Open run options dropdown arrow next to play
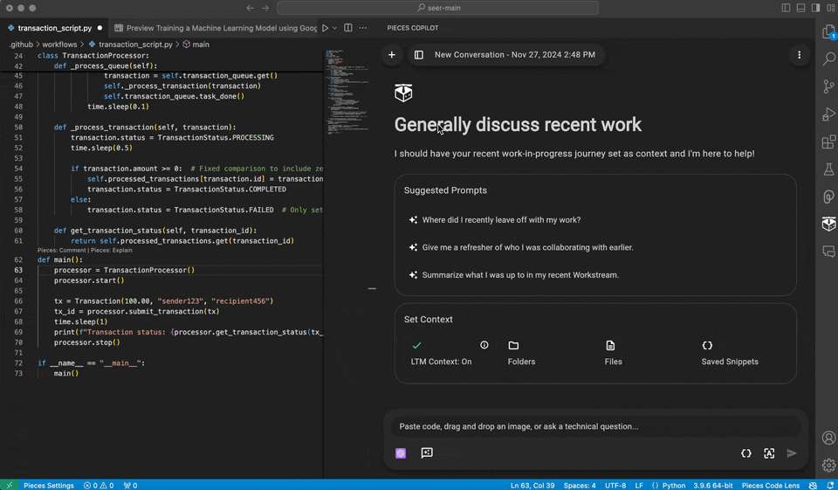Screen dimensions: 838x490 334,28
